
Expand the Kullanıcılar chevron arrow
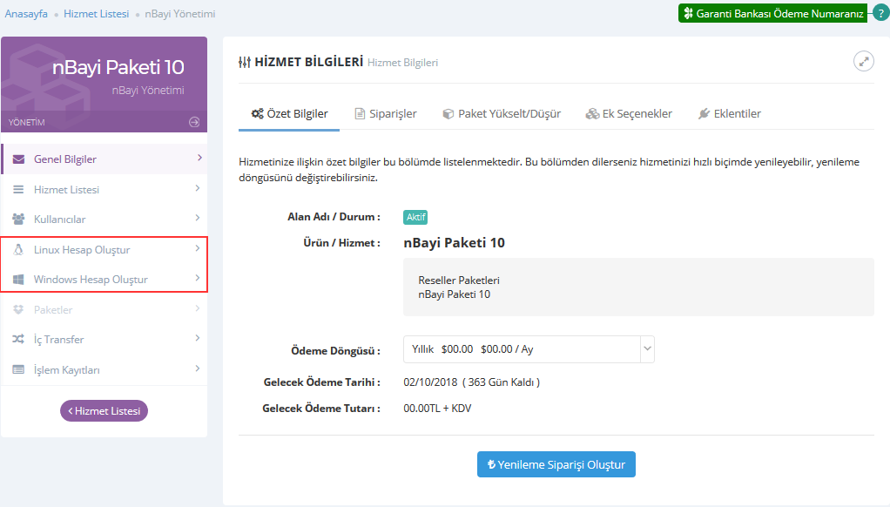[x=199, y=219]
